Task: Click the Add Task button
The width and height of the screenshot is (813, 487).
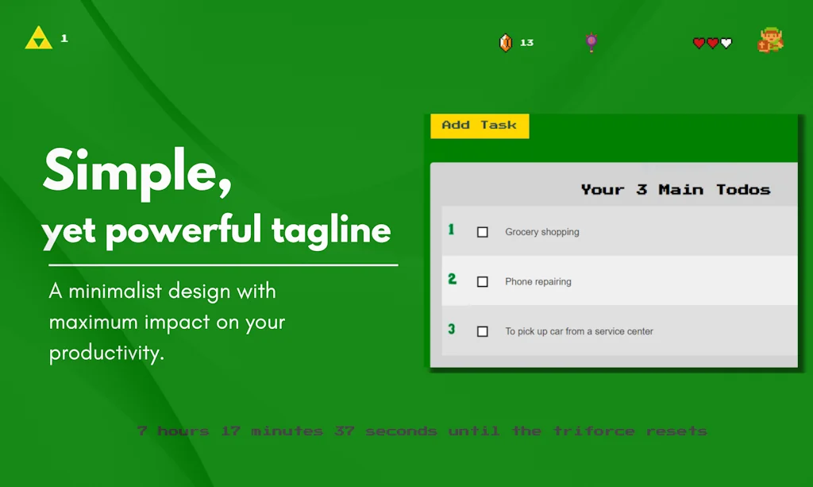Action: (480, 126)
